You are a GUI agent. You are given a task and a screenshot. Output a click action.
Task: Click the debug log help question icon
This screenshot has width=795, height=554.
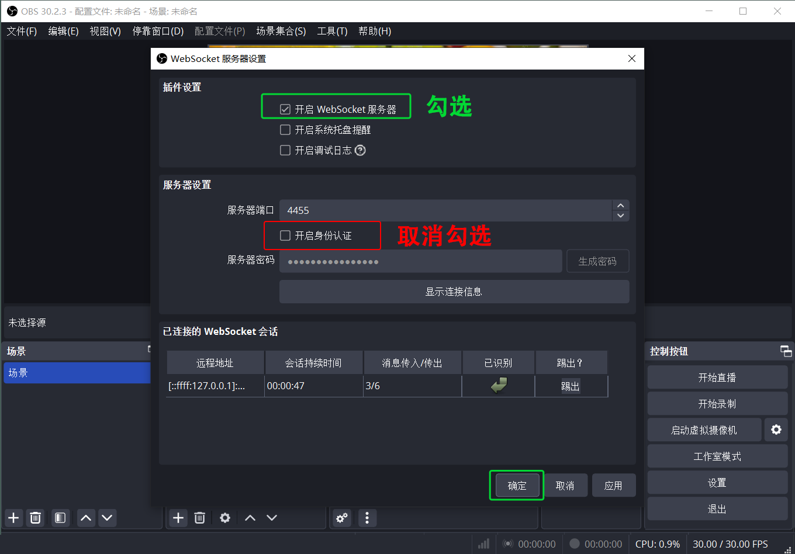tap(361, 150)
